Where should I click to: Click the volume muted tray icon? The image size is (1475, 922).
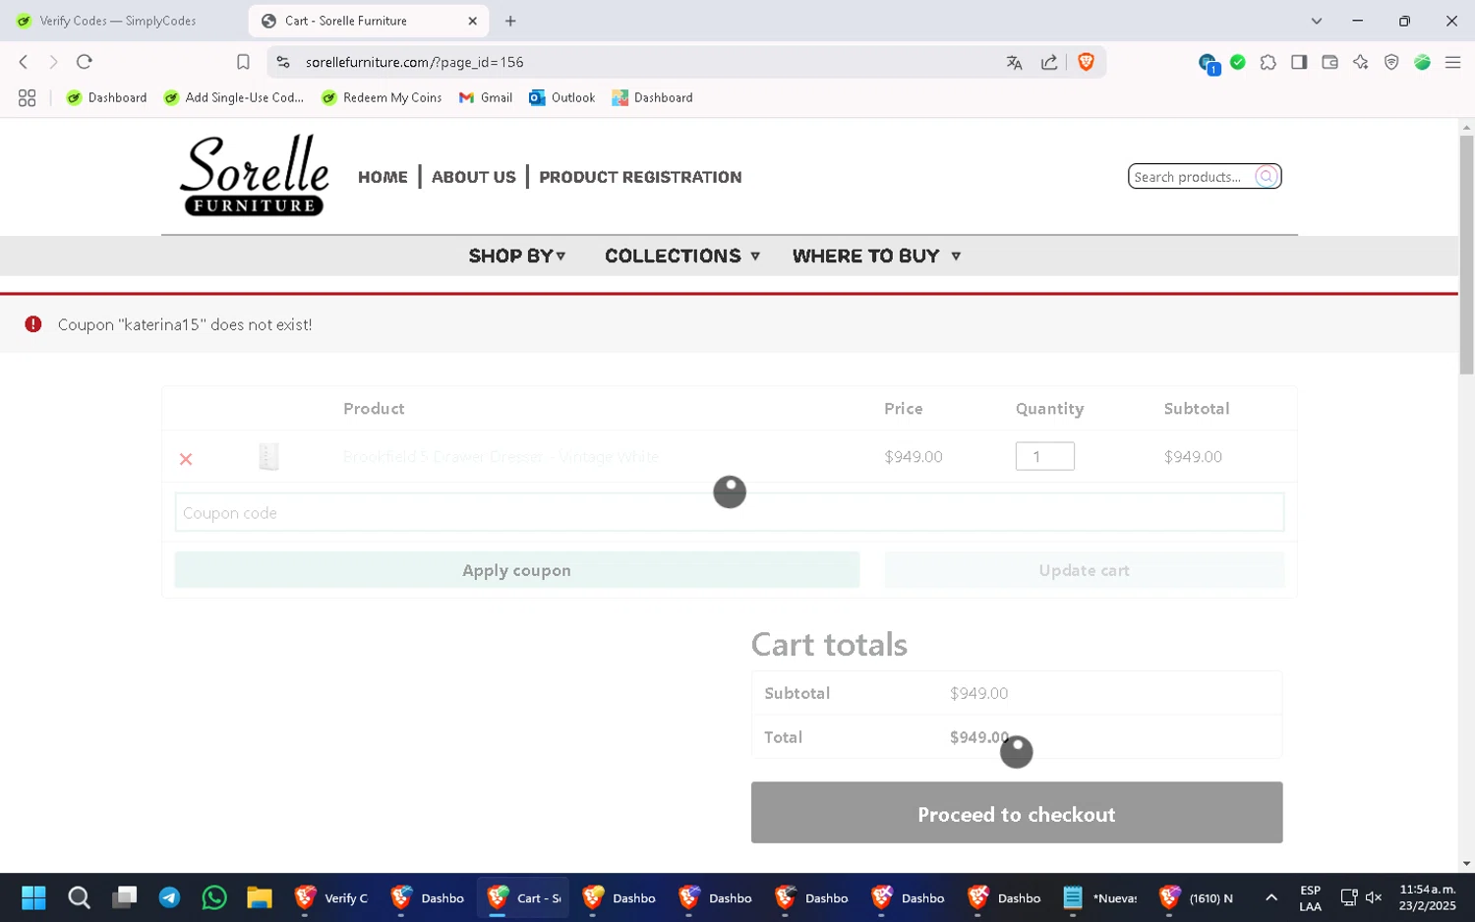[1374, 897]
